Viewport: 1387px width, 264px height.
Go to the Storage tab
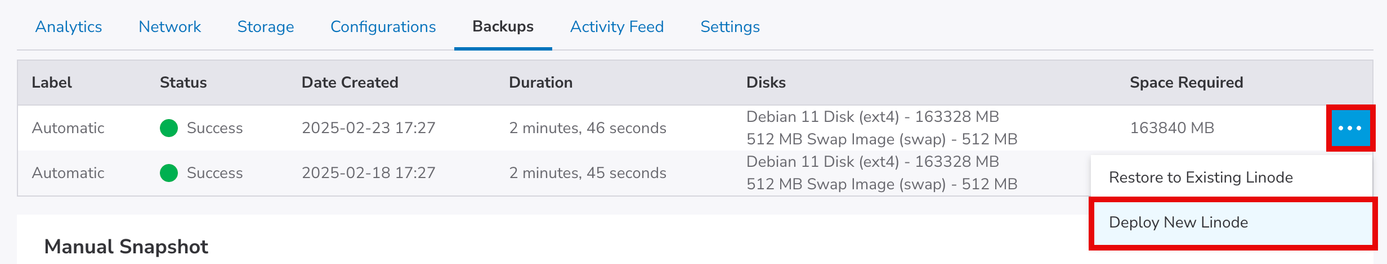pyautogui.click(x=266, y=27)
